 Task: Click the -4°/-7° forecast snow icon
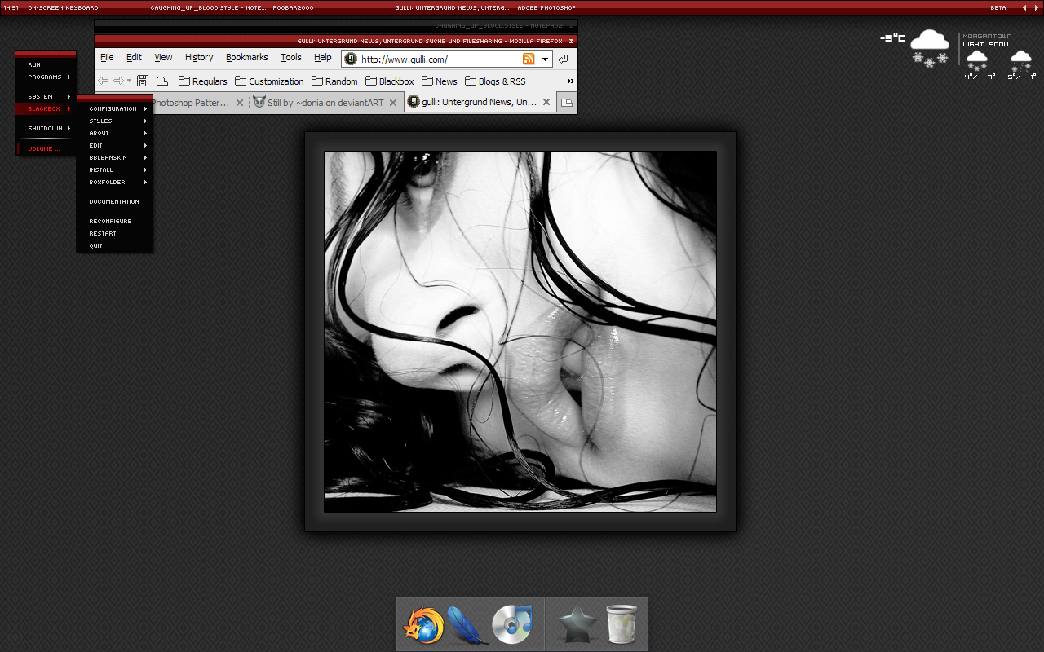tap(977, 61)
